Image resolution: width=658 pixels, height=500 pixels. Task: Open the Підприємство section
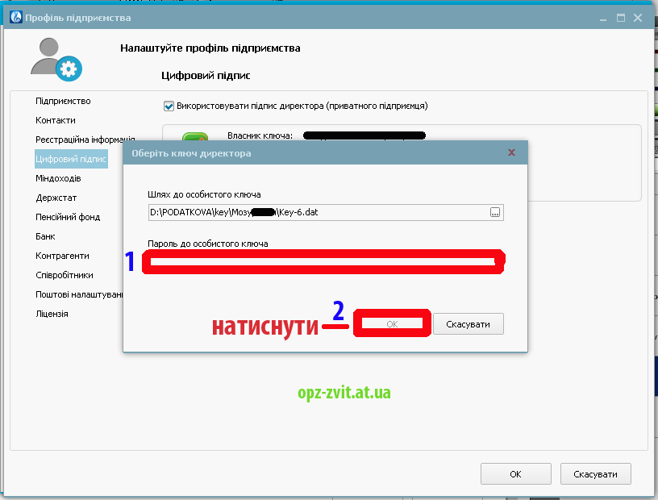click(x=63, y=101)
